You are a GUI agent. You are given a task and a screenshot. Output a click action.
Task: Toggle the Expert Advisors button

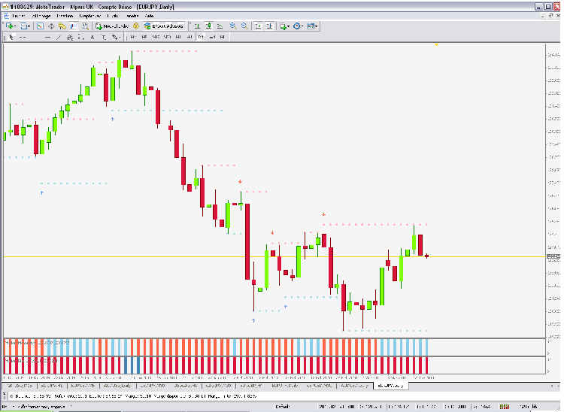pyautogui.click(x=164, y=26)
